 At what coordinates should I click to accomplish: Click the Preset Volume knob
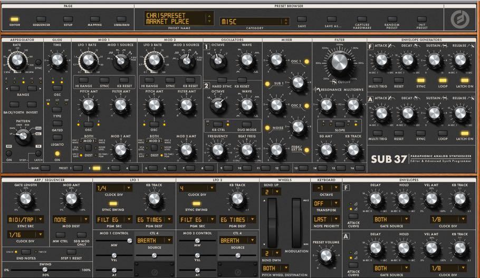click(326, 256)
